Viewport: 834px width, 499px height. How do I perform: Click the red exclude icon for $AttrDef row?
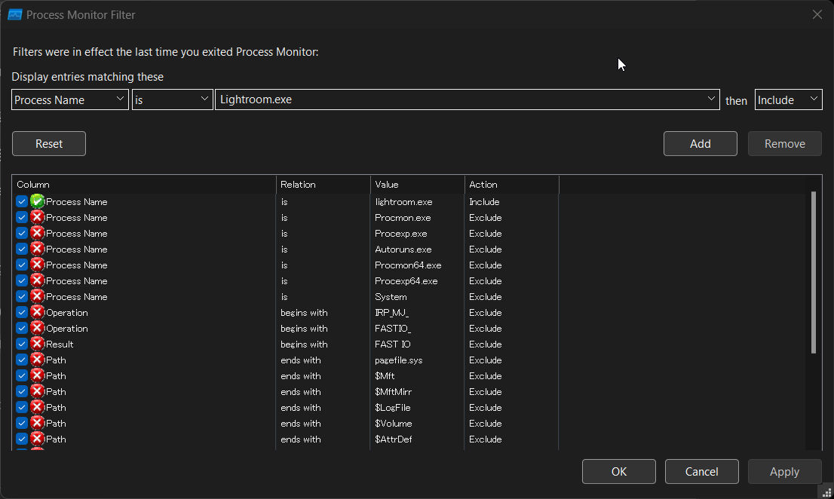[x=37, y=439]
